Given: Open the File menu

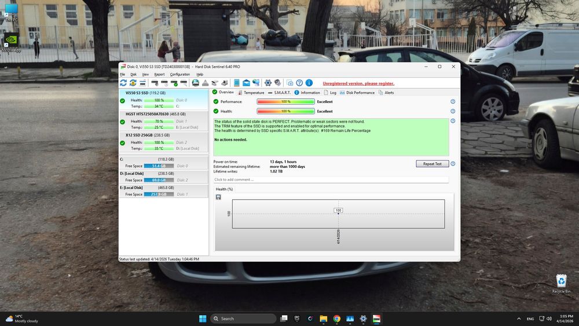Looking at the screenshot, I should pyautogui.click(x=123, y=74).
